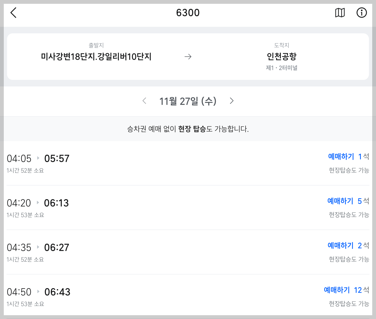Tap 예매하기 for the 04:05 bus

point(341,156)
